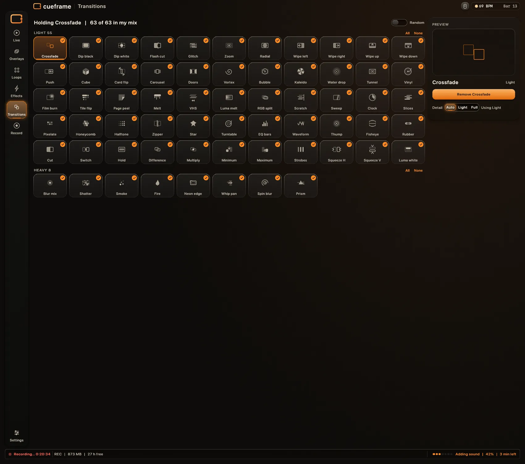Open the Live section
Viewport: 525px width, 464px height.
pos(17,36)
